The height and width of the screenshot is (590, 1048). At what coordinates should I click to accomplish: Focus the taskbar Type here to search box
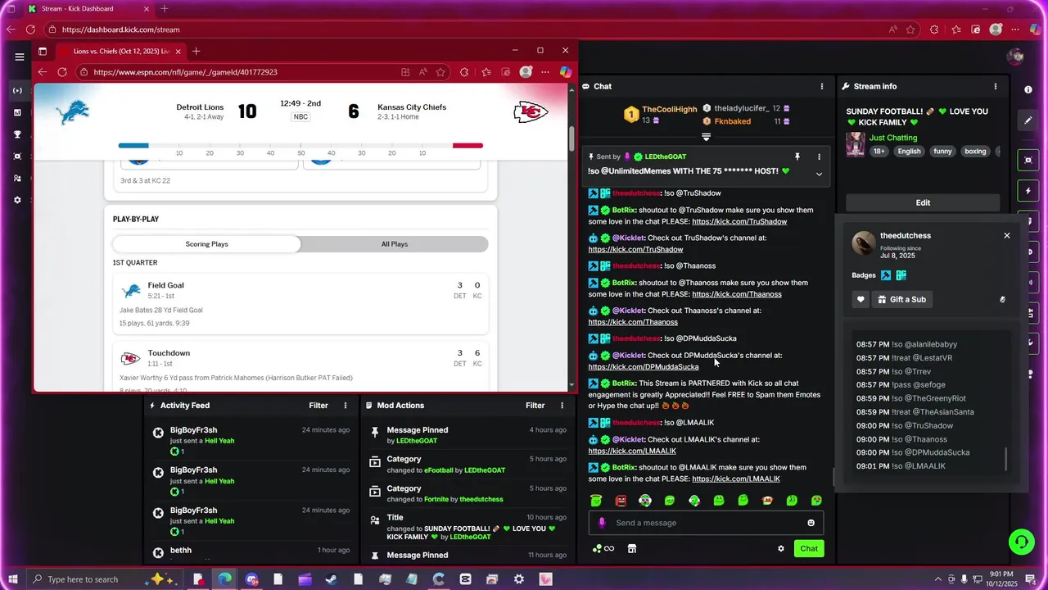click(106, 579)
